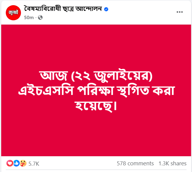Click the blue thumbs-up like reaction icon
The height and width of the screenshot is (172, 192).
pos(16,164)
